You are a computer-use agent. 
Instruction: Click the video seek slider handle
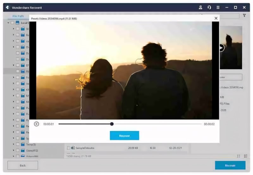(x=112, y=124)
